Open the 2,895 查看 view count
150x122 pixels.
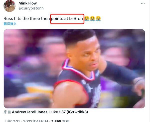(60, 121)
